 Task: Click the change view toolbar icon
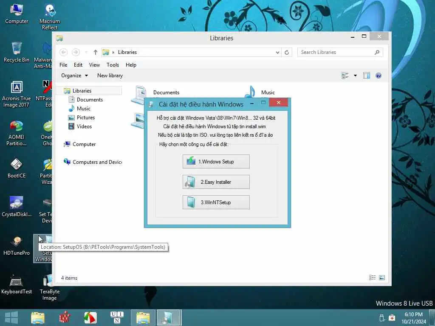pos(345,76)
